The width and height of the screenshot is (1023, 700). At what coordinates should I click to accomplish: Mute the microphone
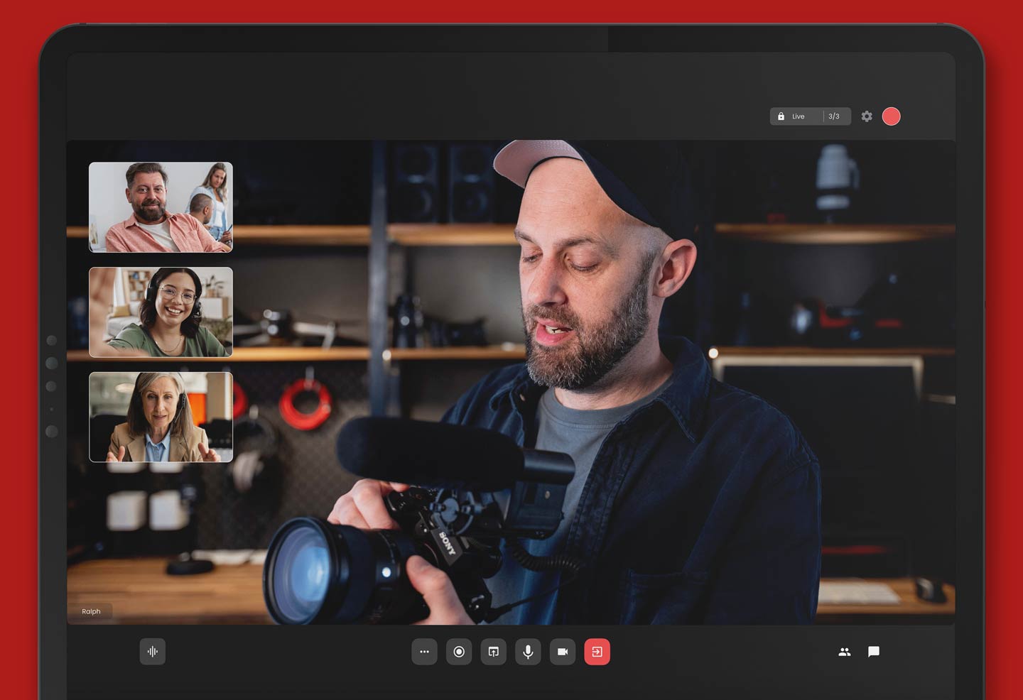(528, 652)
